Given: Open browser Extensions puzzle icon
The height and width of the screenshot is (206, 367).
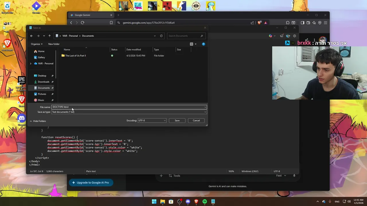Looking at the screenshot, I should pos(288,23).
